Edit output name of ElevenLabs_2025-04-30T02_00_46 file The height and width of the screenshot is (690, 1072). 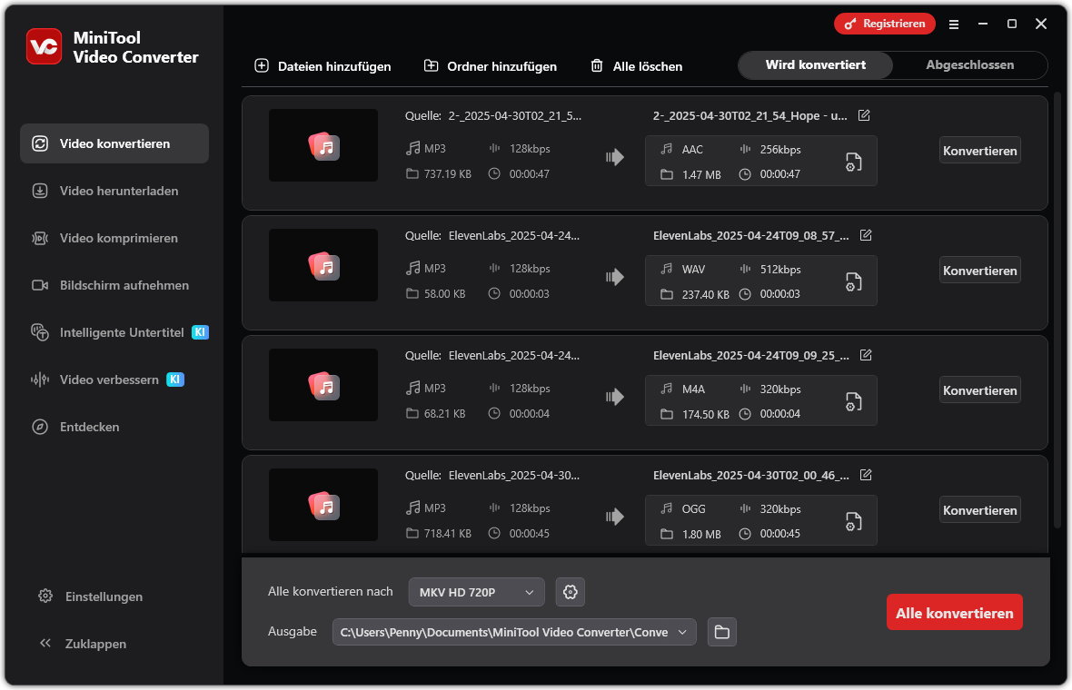click(x=866, y=475)
